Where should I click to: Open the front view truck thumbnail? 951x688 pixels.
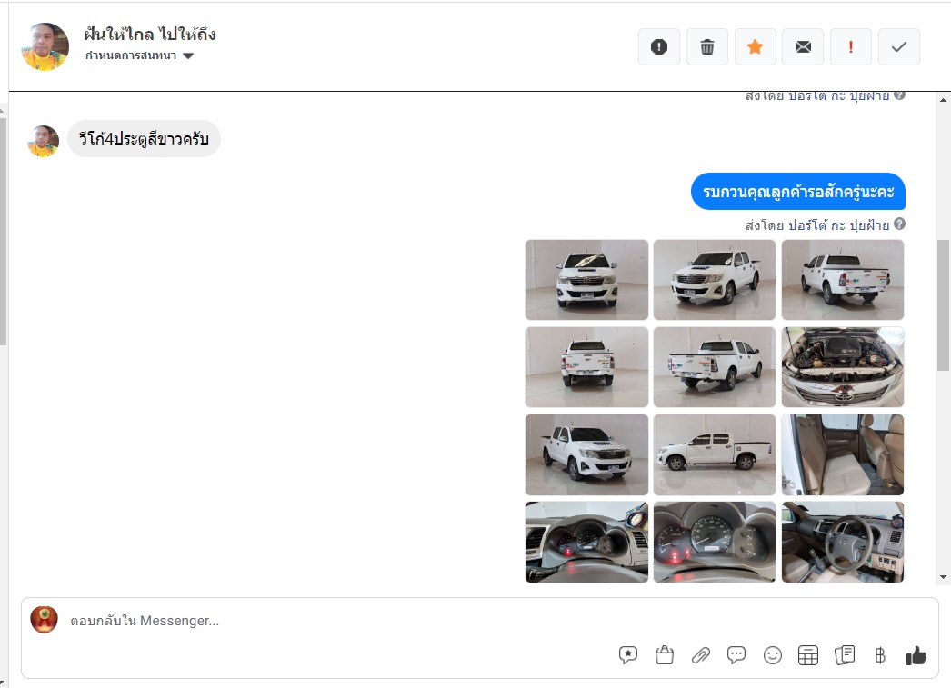click(586, 279)
